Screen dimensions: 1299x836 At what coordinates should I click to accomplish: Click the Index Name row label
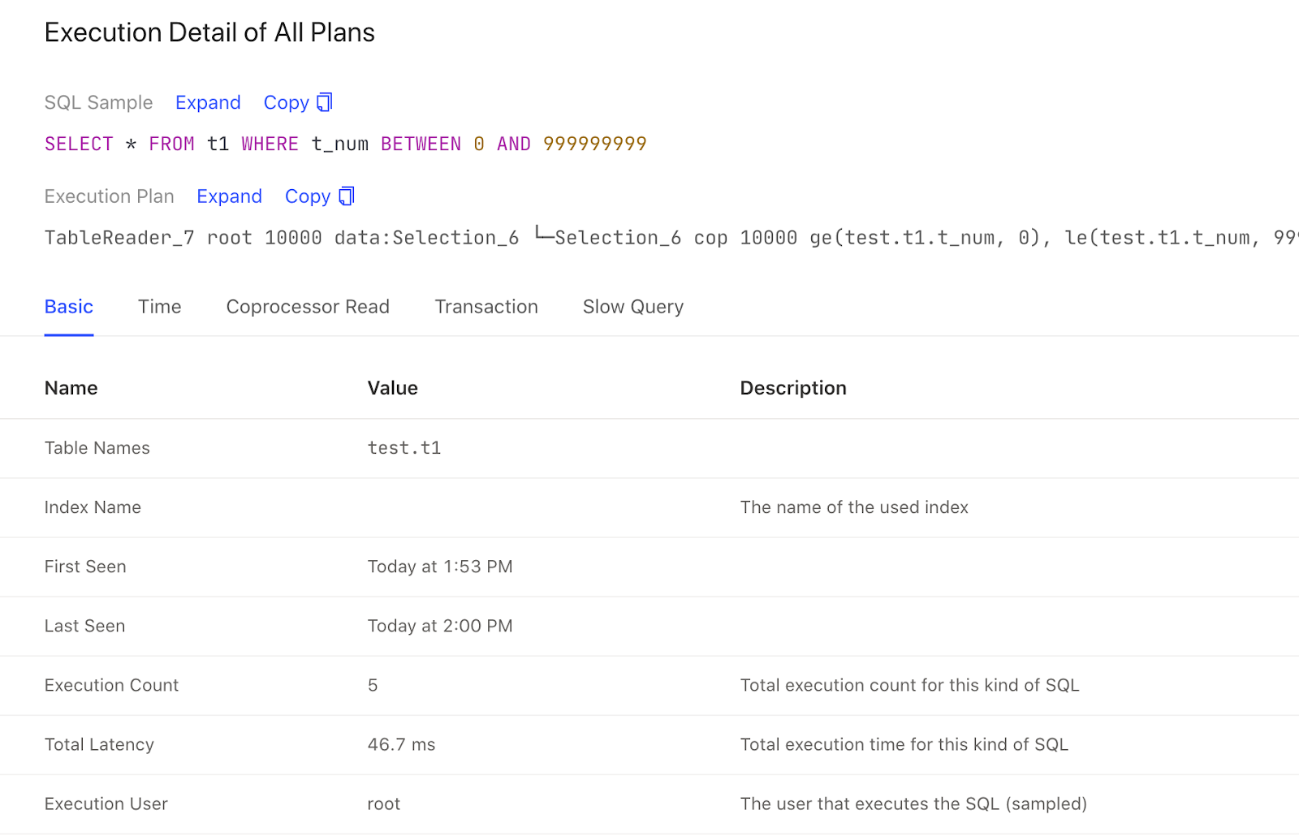click(93, 507)
